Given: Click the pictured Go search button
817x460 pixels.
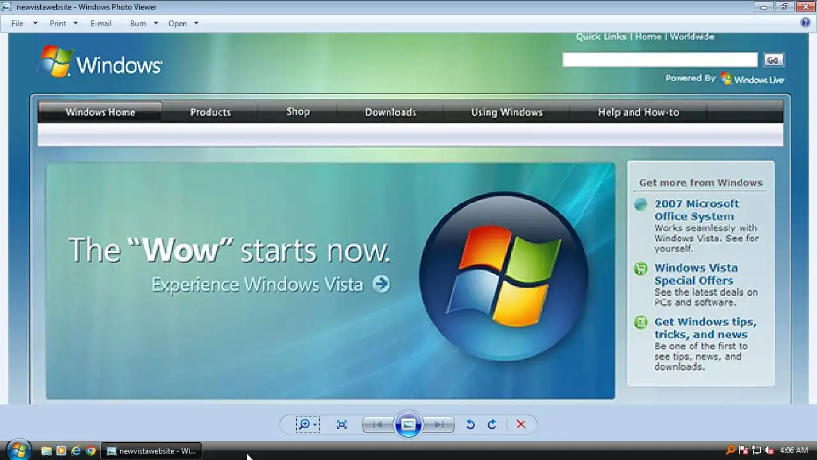Looking at the screenshot, I should coord(773,59).
